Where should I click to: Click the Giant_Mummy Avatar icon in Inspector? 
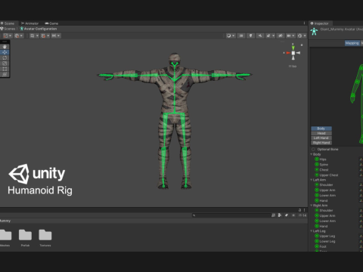(314, 32)
